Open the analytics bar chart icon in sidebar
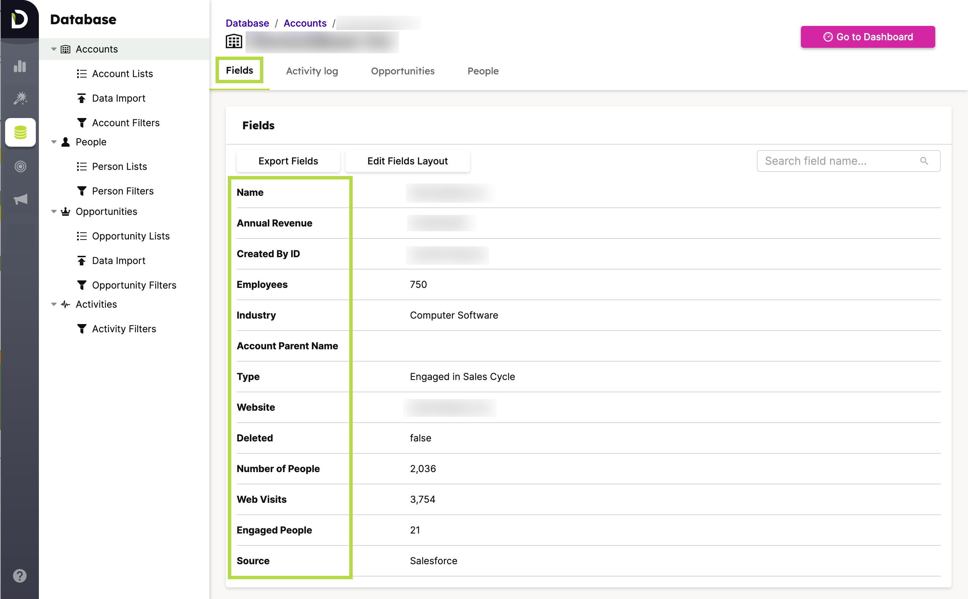Viewport: 968px width, 599px height. point(19,67)
